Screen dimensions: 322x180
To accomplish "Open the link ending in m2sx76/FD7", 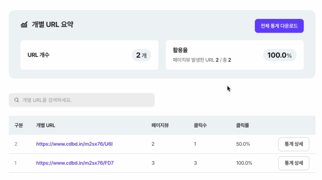I will 75,163.
